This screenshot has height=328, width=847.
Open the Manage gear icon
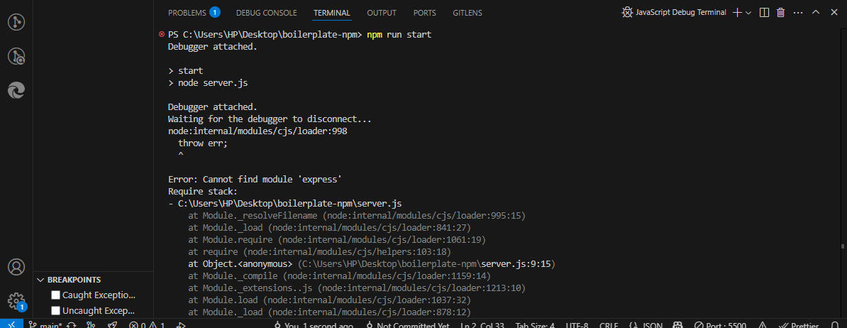click(x=16, y=300)
